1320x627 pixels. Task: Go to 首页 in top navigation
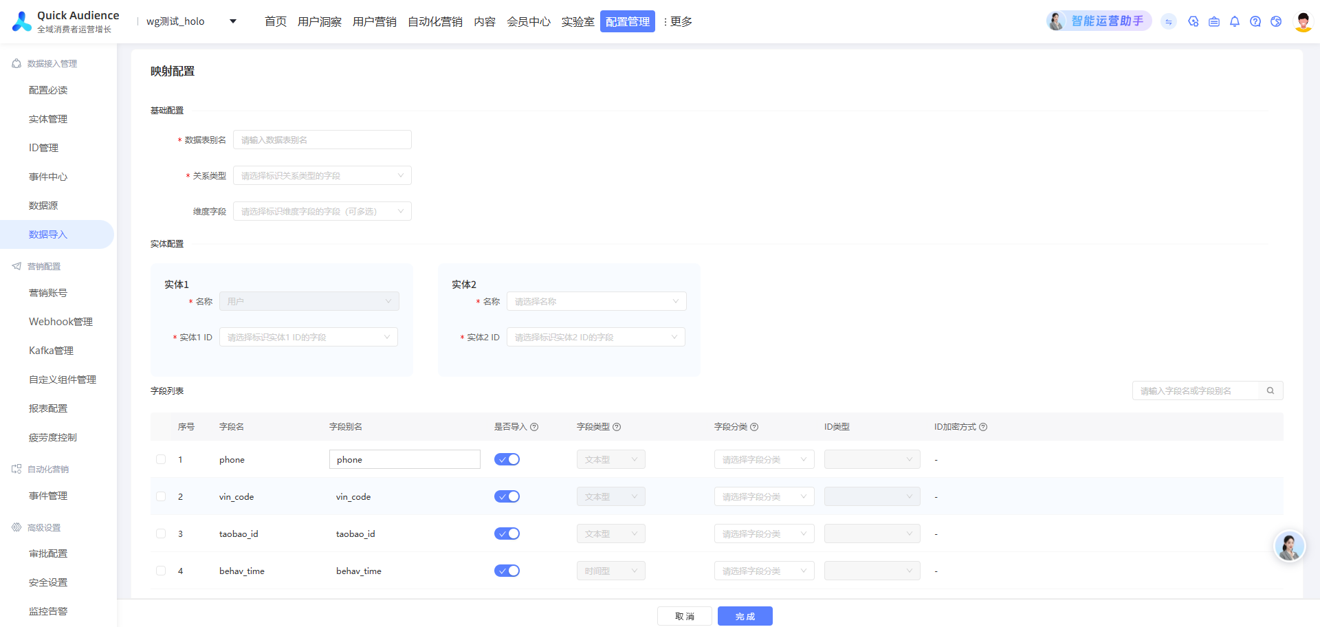tap(276, 21)
